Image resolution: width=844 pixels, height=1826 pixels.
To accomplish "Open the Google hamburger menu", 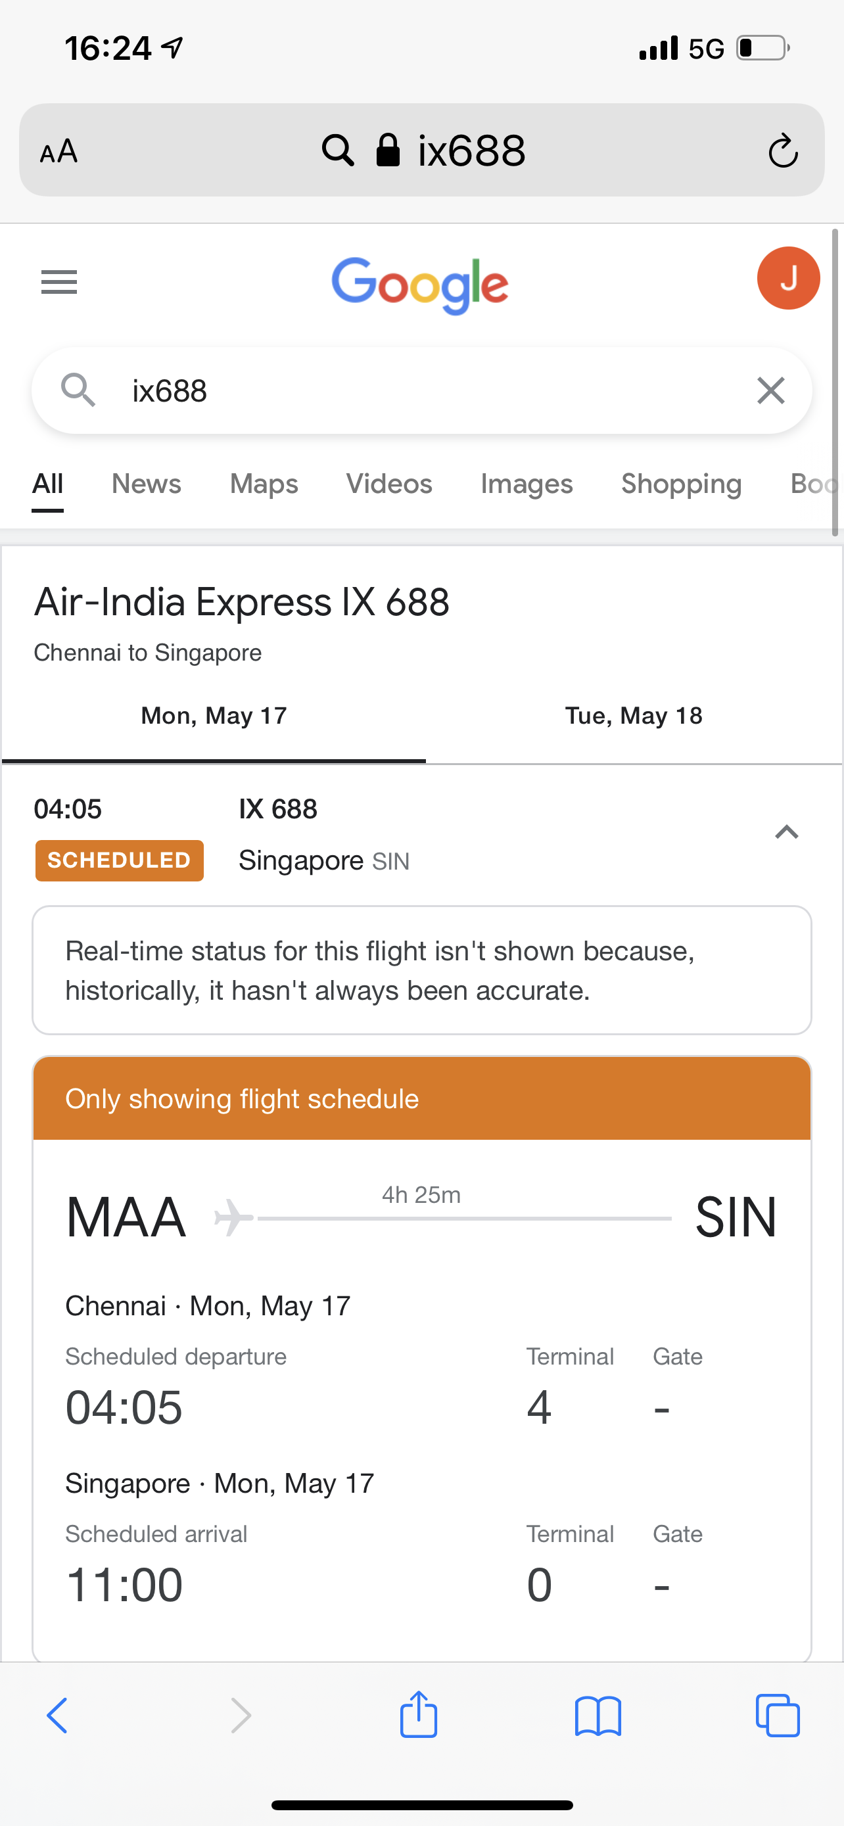I will pyautogui.click(x=59, y=282).
